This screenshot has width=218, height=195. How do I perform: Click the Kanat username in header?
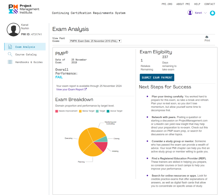pyautogui.click(x=198, y=13)
